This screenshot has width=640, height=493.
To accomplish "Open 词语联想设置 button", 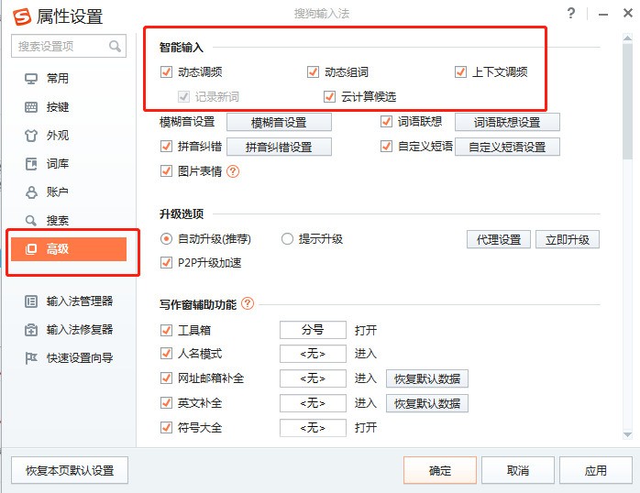I will (x=507, y=122).
